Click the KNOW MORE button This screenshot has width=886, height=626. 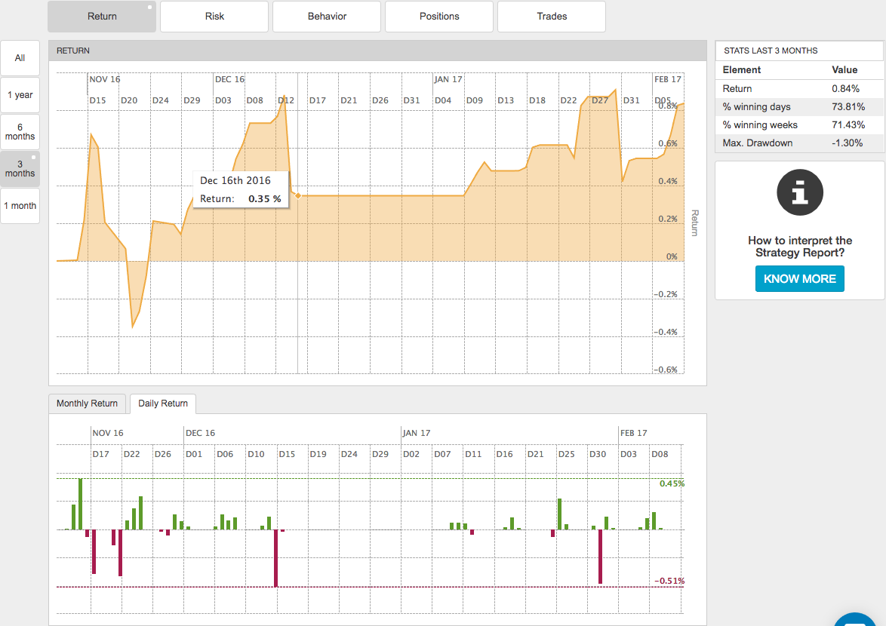[800, 278]
